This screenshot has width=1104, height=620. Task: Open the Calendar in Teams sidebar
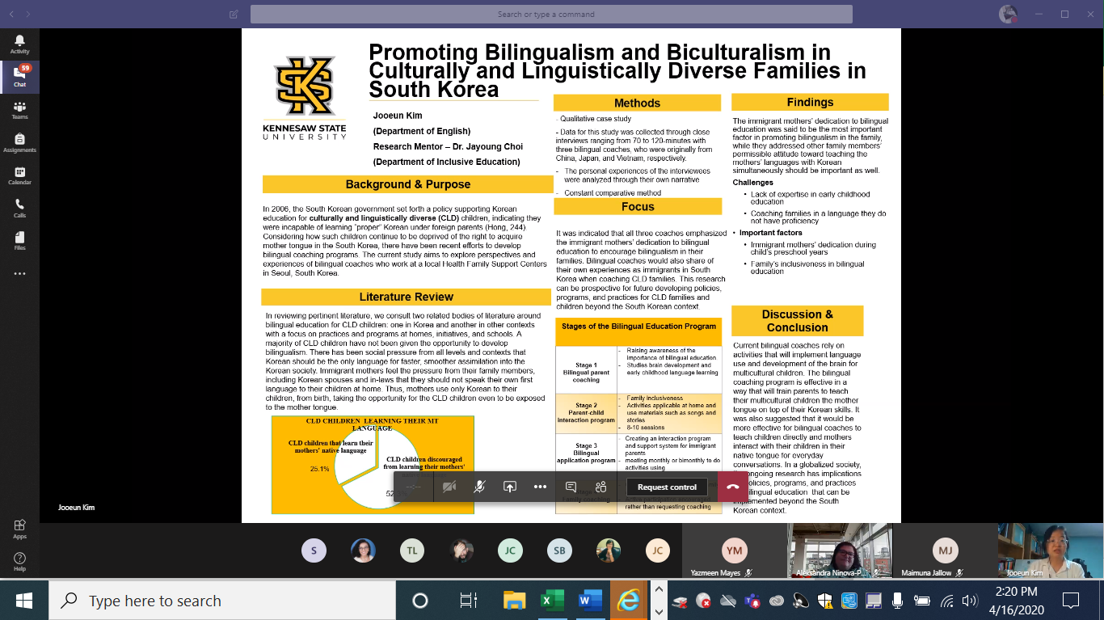pos(19,175)
